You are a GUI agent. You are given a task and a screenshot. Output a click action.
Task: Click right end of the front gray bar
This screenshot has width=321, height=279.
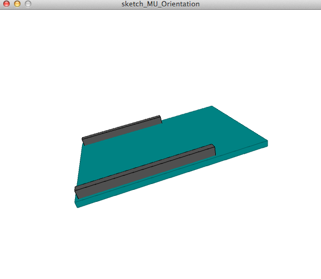214,150
